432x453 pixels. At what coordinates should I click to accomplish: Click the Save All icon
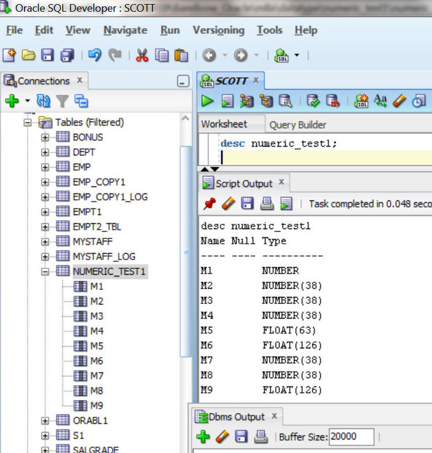pyautogui.click(x=67, y=55)
